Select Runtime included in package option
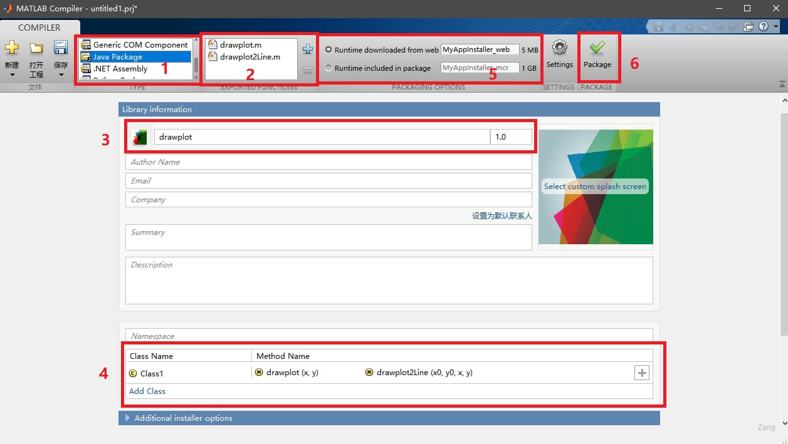Screen dimensions: 788x444 point(377,68)
